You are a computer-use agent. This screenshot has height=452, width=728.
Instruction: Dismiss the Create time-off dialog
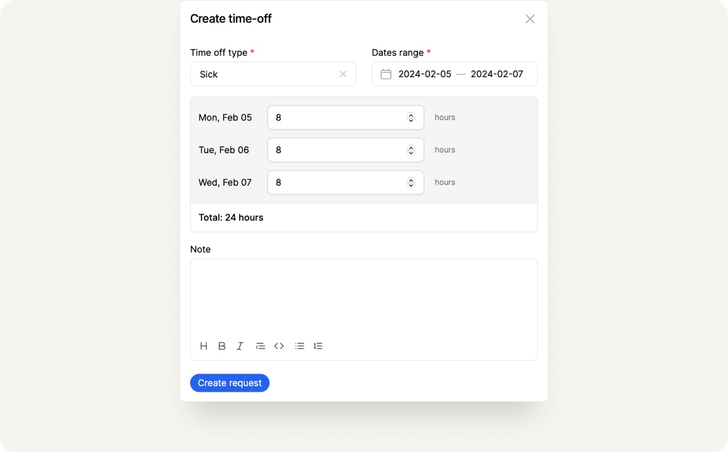click(x=530, y=19)
